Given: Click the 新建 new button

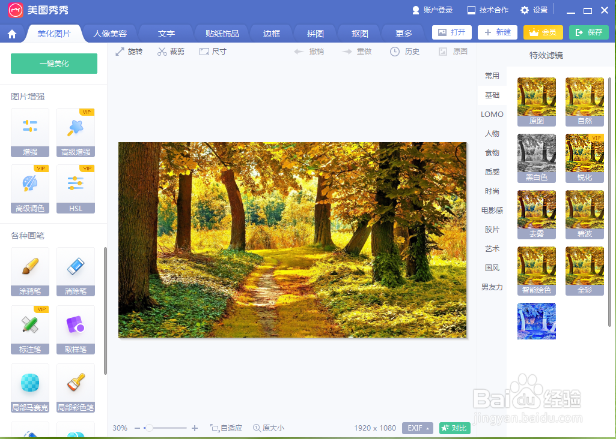Looking at the screenshot, I should pyautogui.click(x=498, y=32).
